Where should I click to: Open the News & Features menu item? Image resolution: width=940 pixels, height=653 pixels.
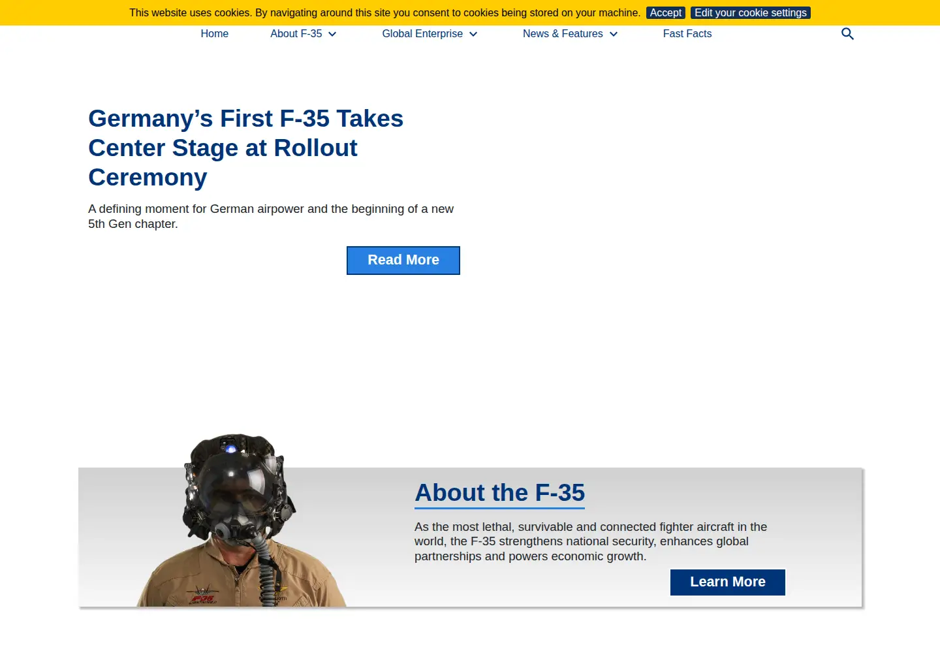[x=563, y=34]
